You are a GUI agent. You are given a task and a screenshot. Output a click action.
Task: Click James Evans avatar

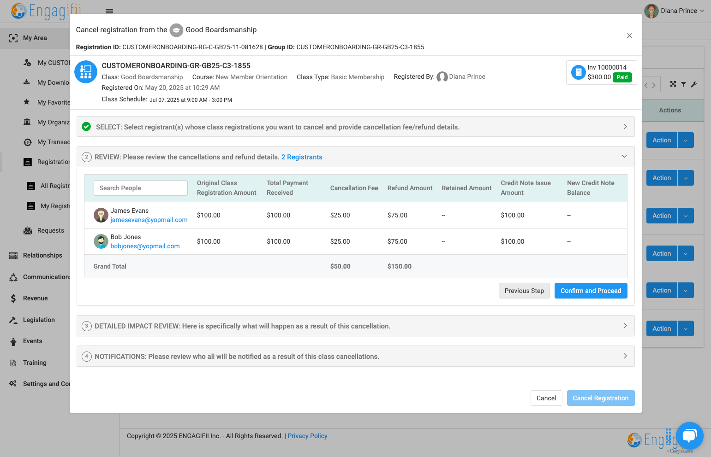pos(101,215)
